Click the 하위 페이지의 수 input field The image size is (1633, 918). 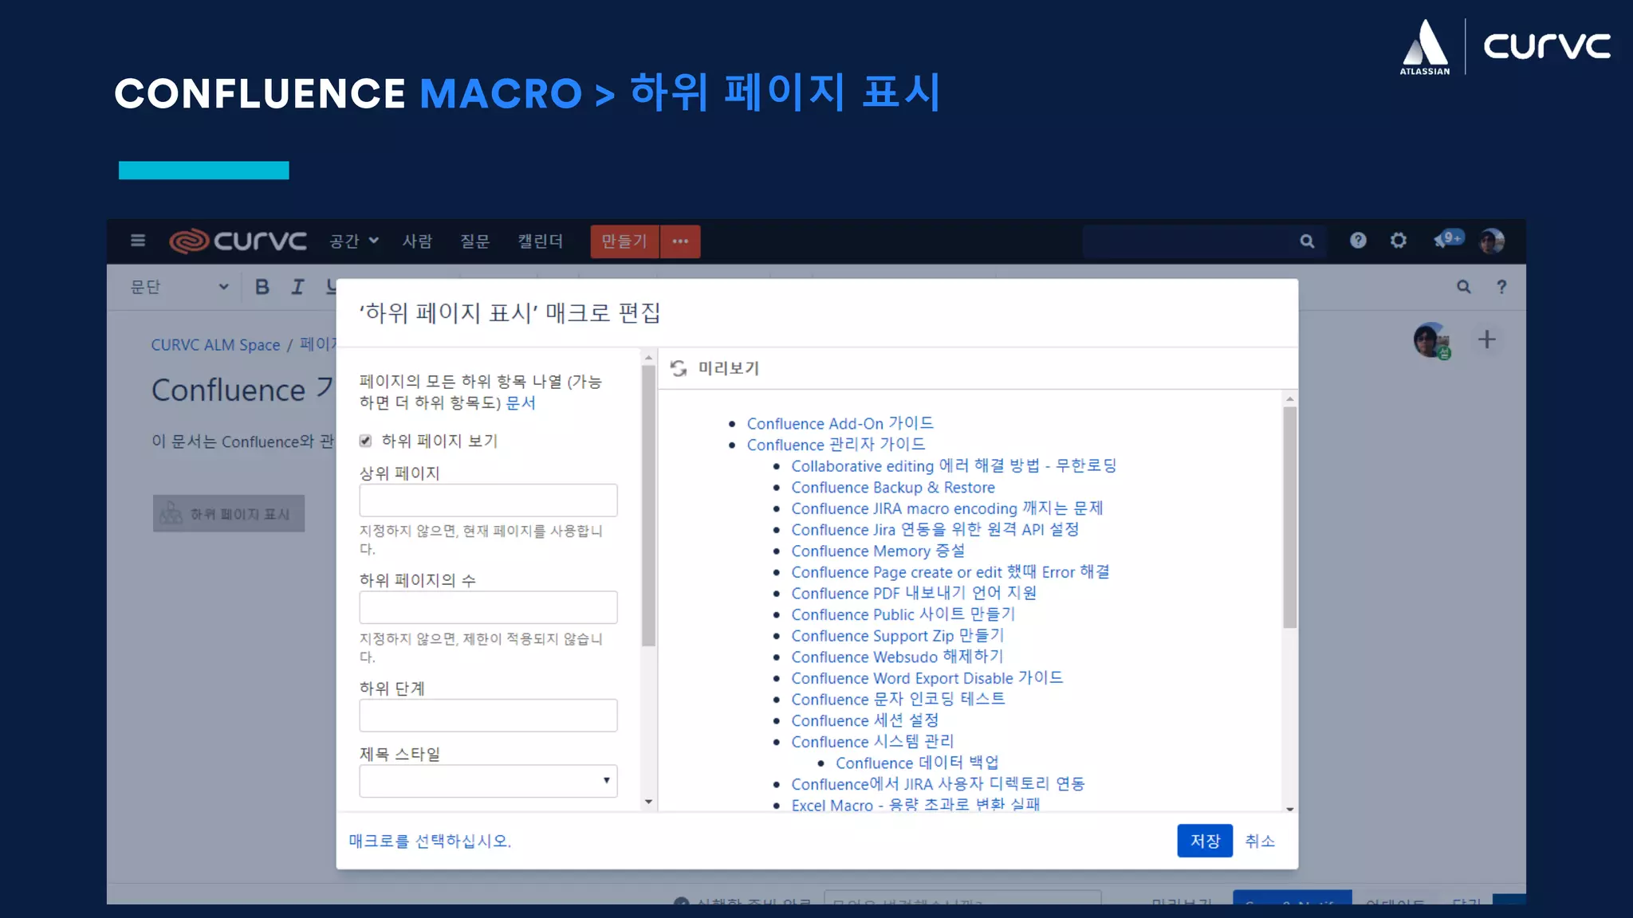pyautogui.click(x=488, y=607)
